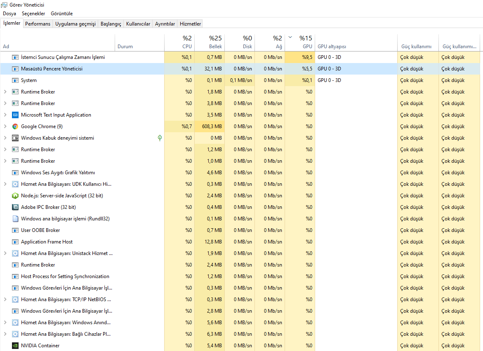This screenshot has height=351, width=483.
Task: Click the 32,1 MB memory cell
Action: pos(210,69)
